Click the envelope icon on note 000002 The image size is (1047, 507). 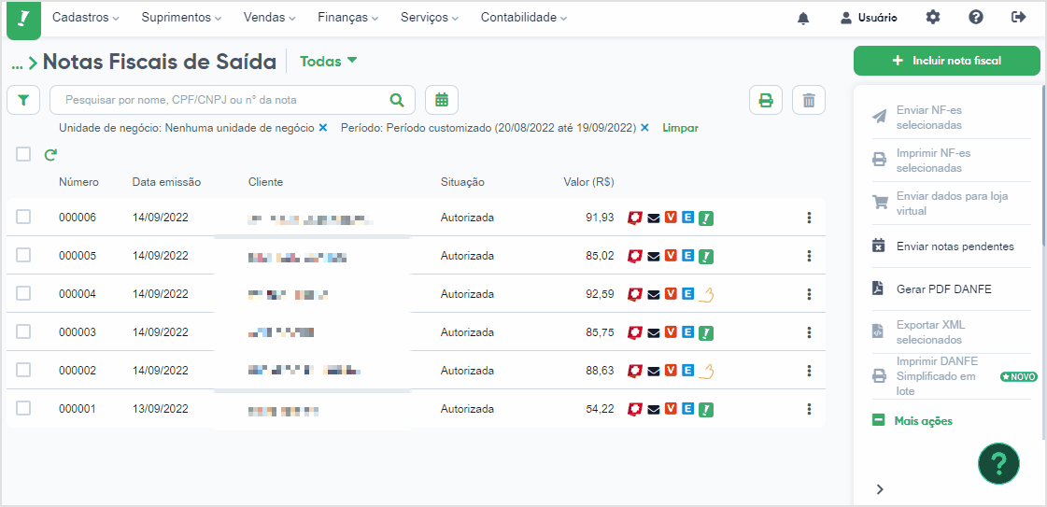click(654, 371)
